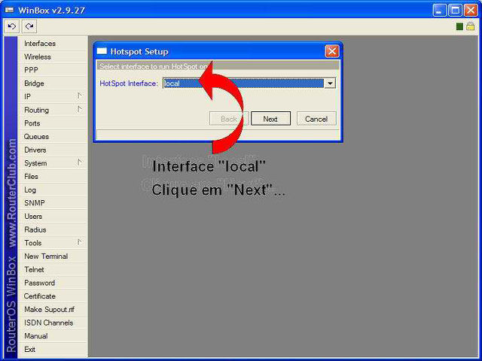Minimize the WinBox window
482x361 pixels.
pos(440,10)
